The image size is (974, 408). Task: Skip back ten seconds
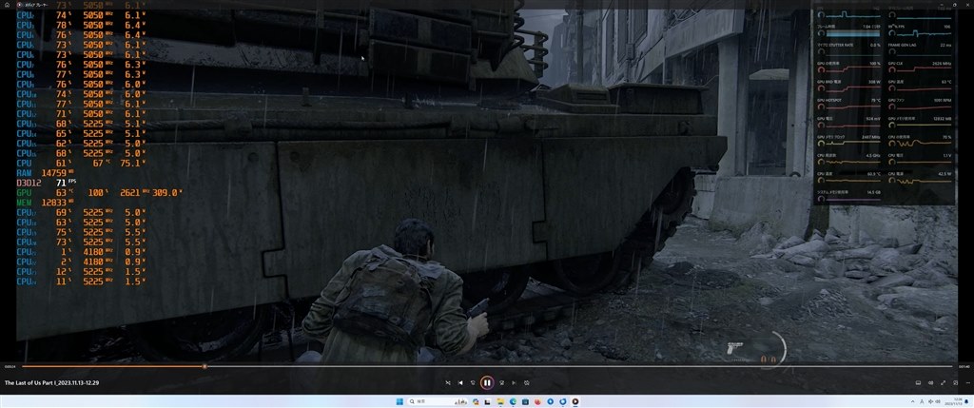point(473,382)
